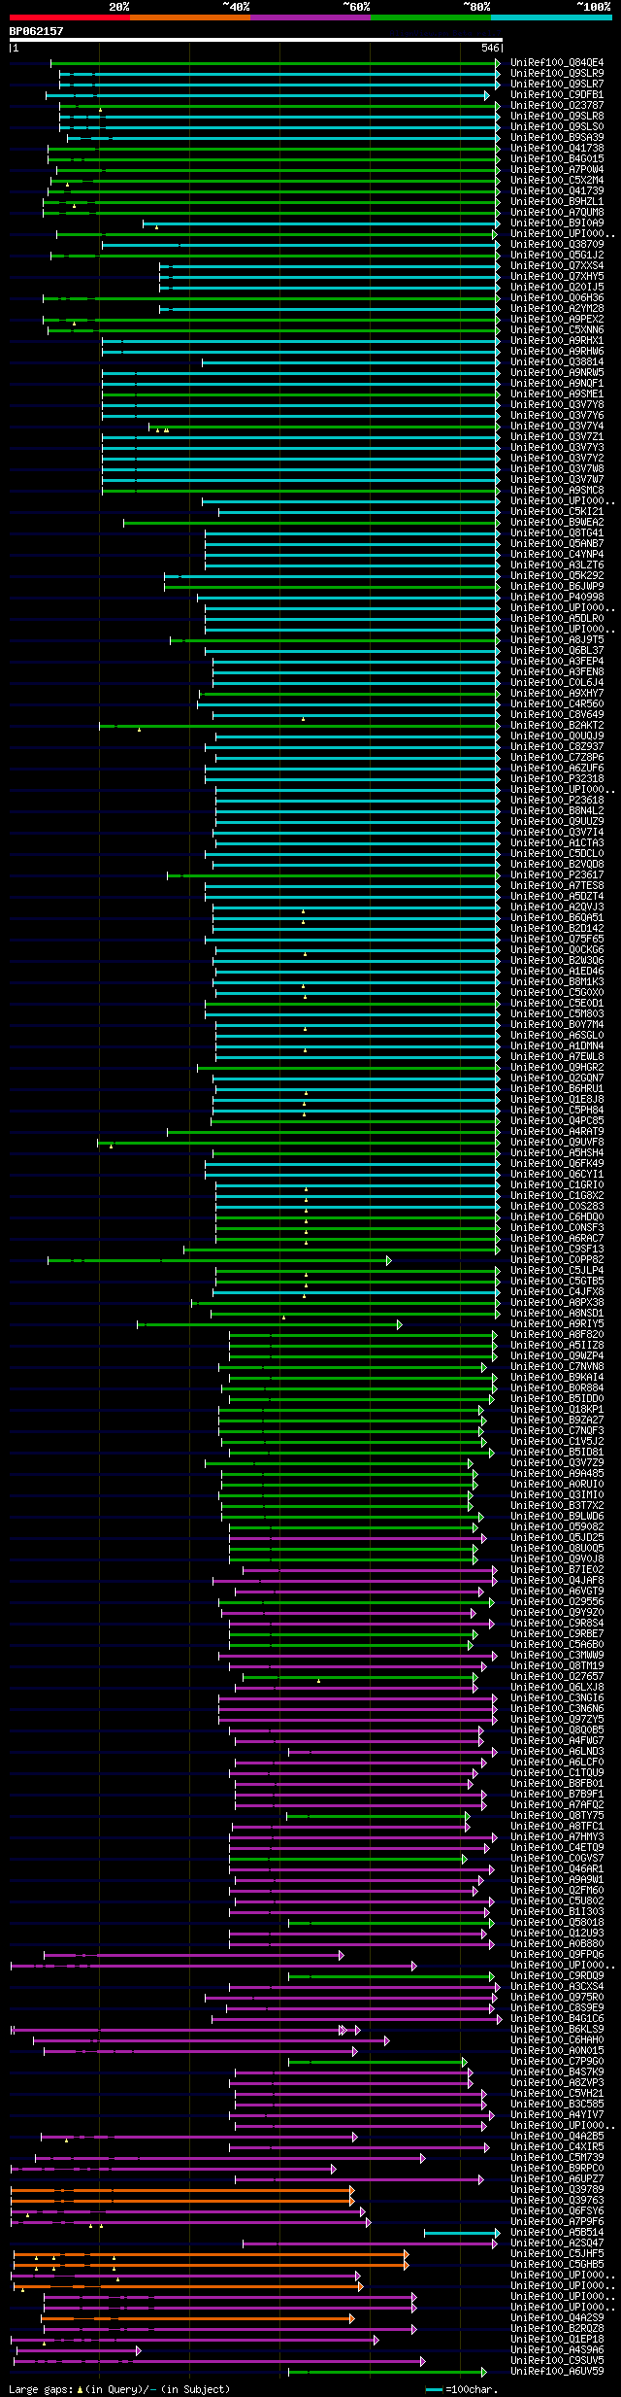This screenshot has width=621, height=2397.
Task: Open hit UniRef100_B9SA39
Action: (557, 138)
